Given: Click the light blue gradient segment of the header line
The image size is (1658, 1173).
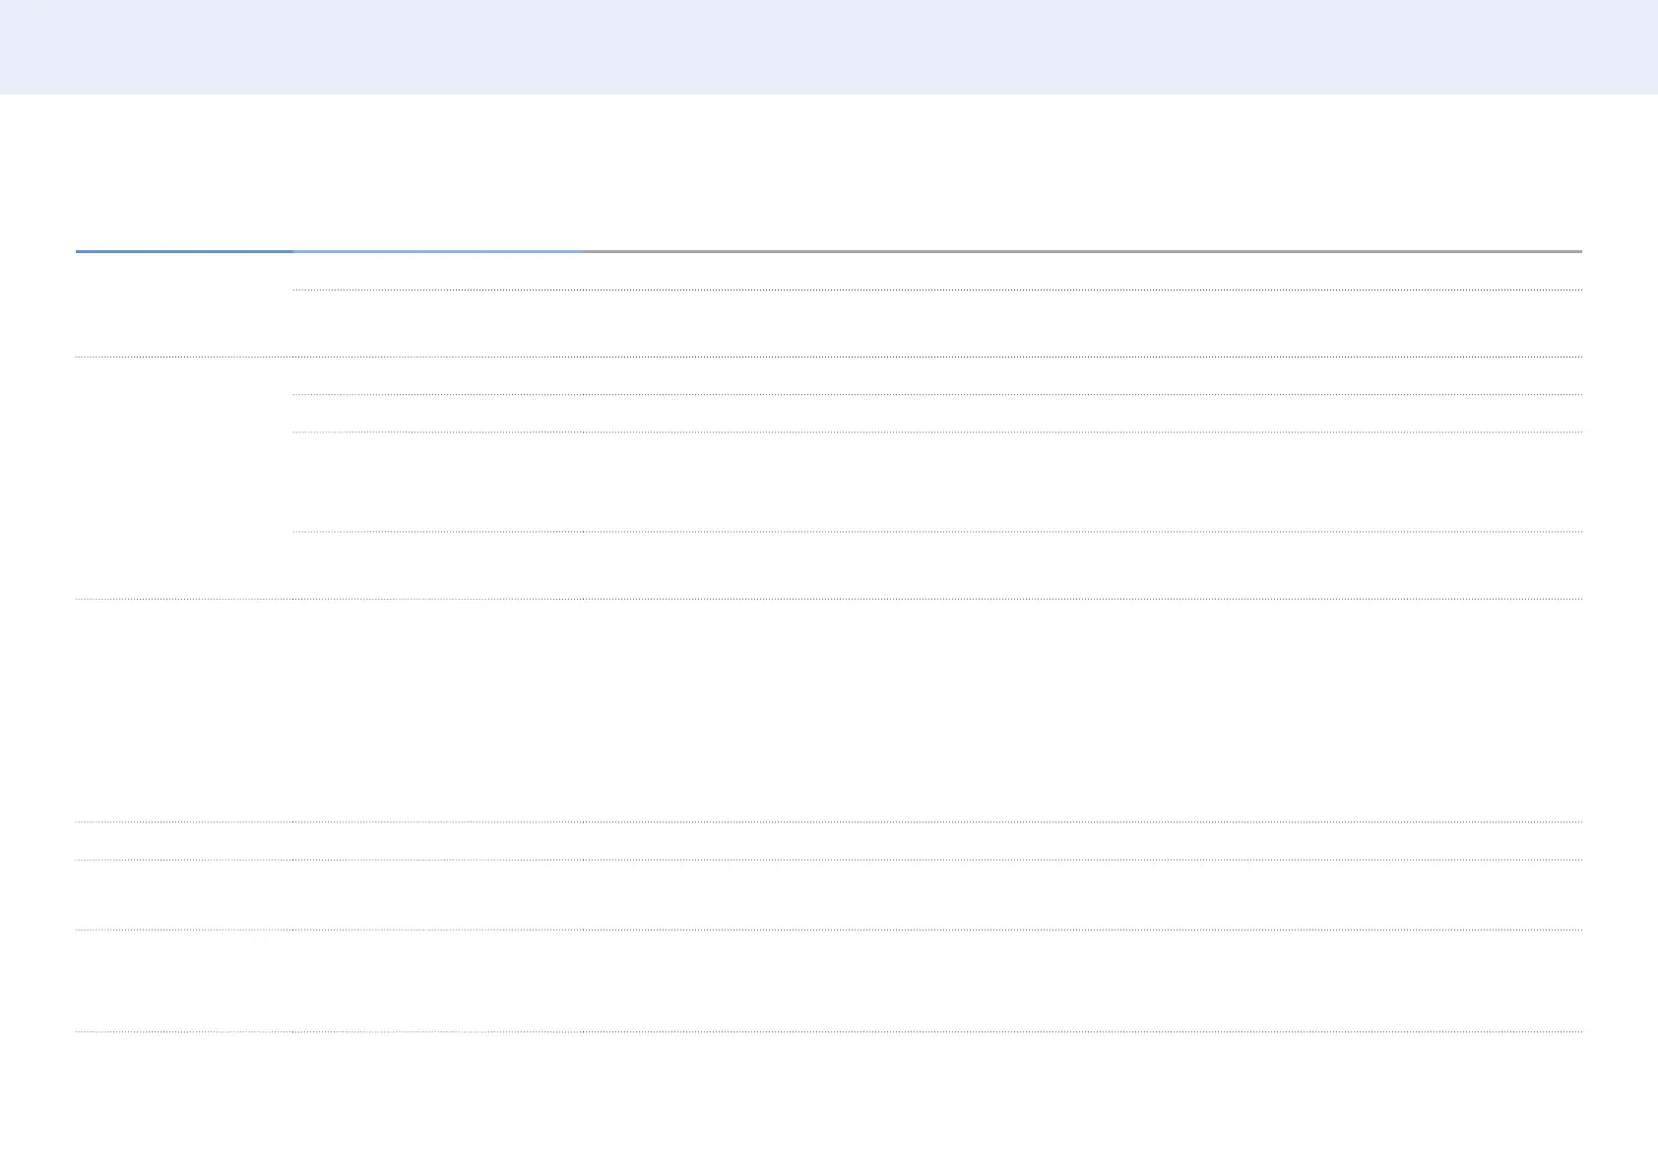Looking at the screenshot, I should [x=437, y=251].
